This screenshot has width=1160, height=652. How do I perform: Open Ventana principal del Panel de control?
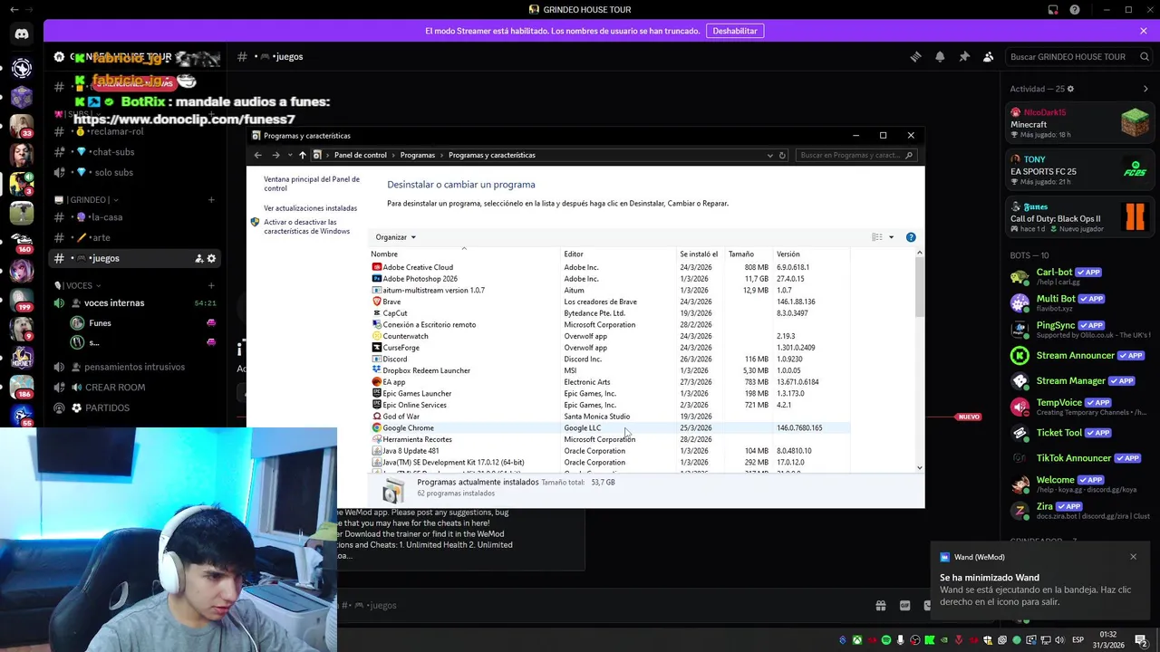pos(312,184)
